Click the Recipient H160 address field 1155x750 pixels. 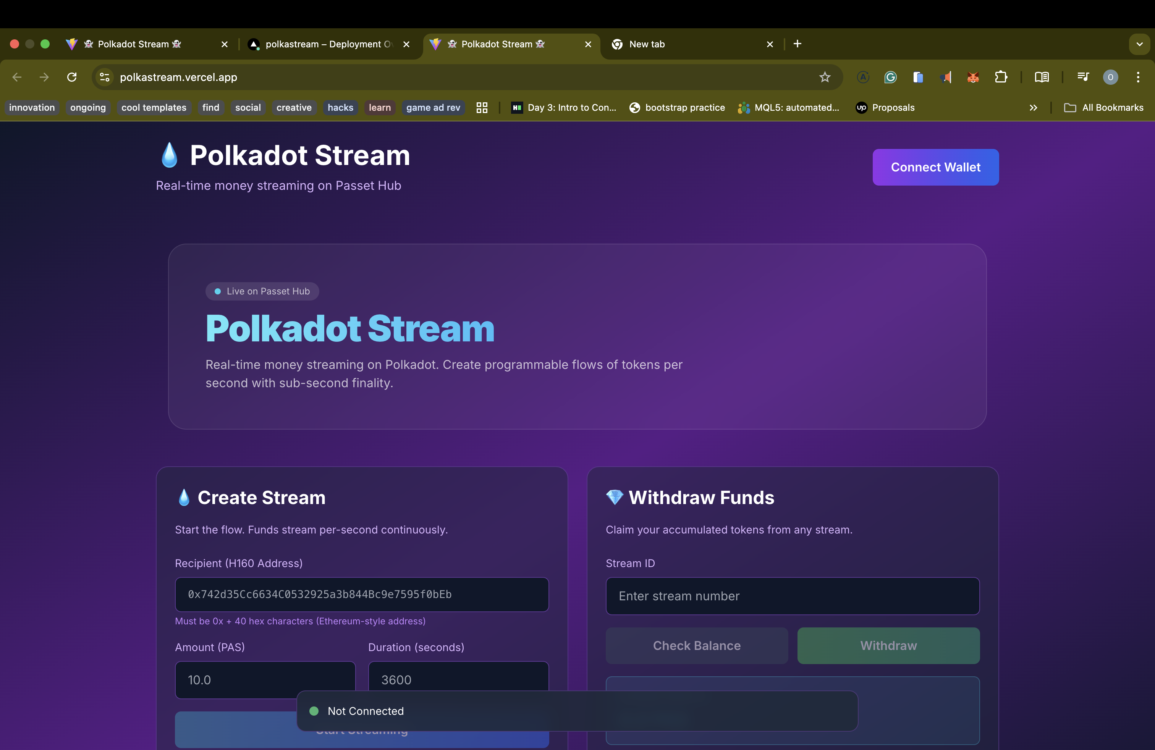coord(362,594)
